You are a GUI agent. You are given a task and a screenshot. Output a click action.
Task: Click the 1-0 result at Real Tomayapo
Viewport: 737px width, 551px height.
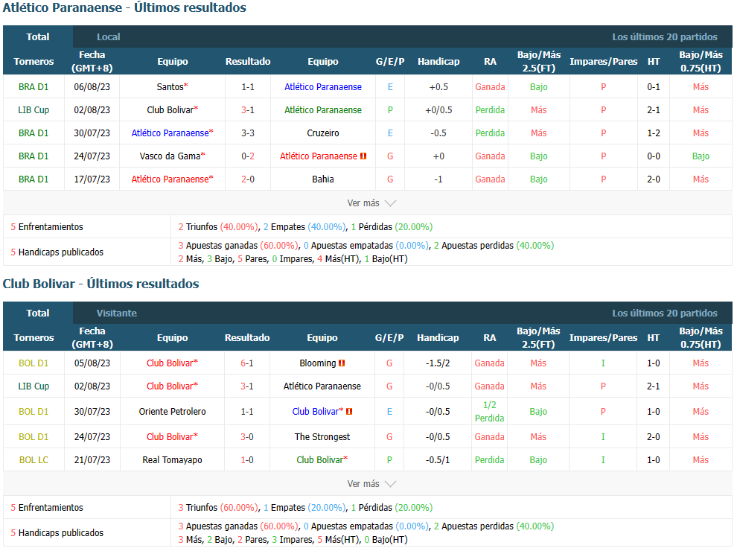coord(246,460)
